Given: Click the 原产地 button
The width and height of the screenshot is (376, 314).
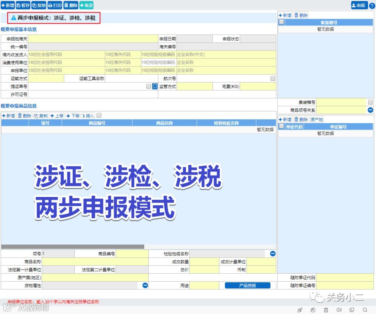Looking at the screenshot, I should point(316,119).
